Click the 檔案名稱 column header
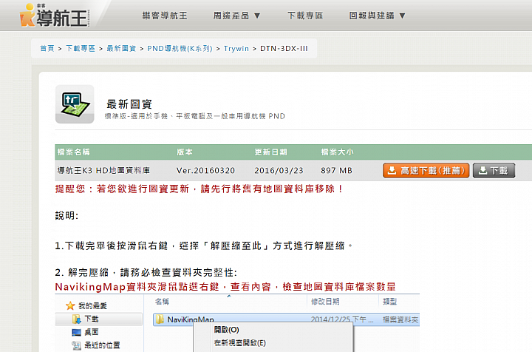 click(x=74, y=152)
